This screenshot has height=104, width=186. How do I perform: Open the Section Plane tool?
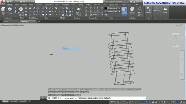click(79, 12)
